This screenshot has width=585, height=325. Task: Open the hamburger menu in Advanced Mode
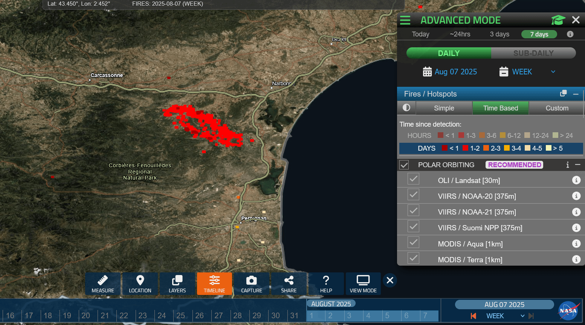tap(405, 20)
